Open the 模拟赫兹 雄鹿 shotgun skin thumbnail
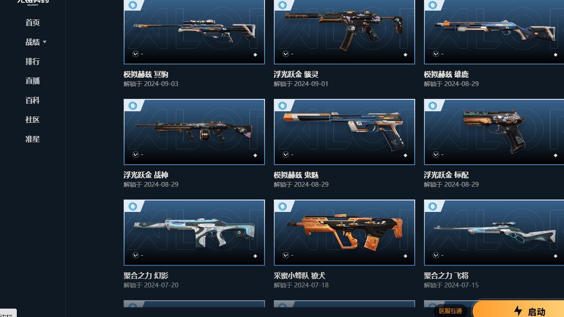The width and height of the screenshot is (564, 317). [x=494, y=32]
